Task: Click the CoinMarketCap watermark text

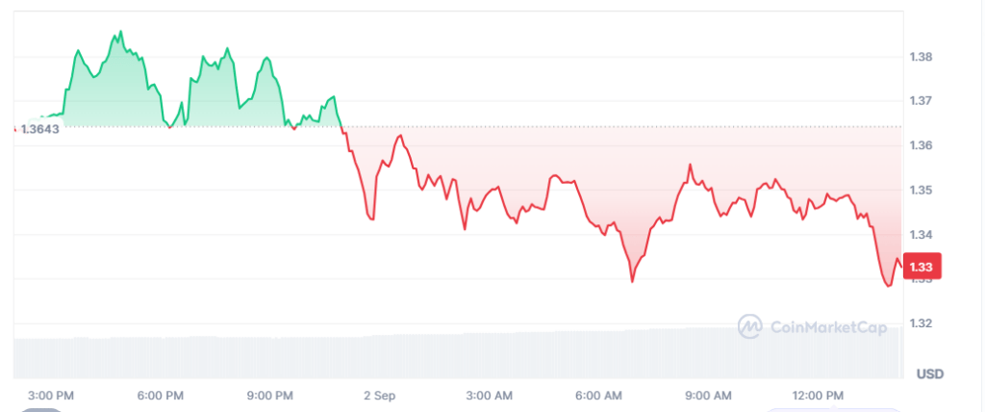Action: [828, 327]
